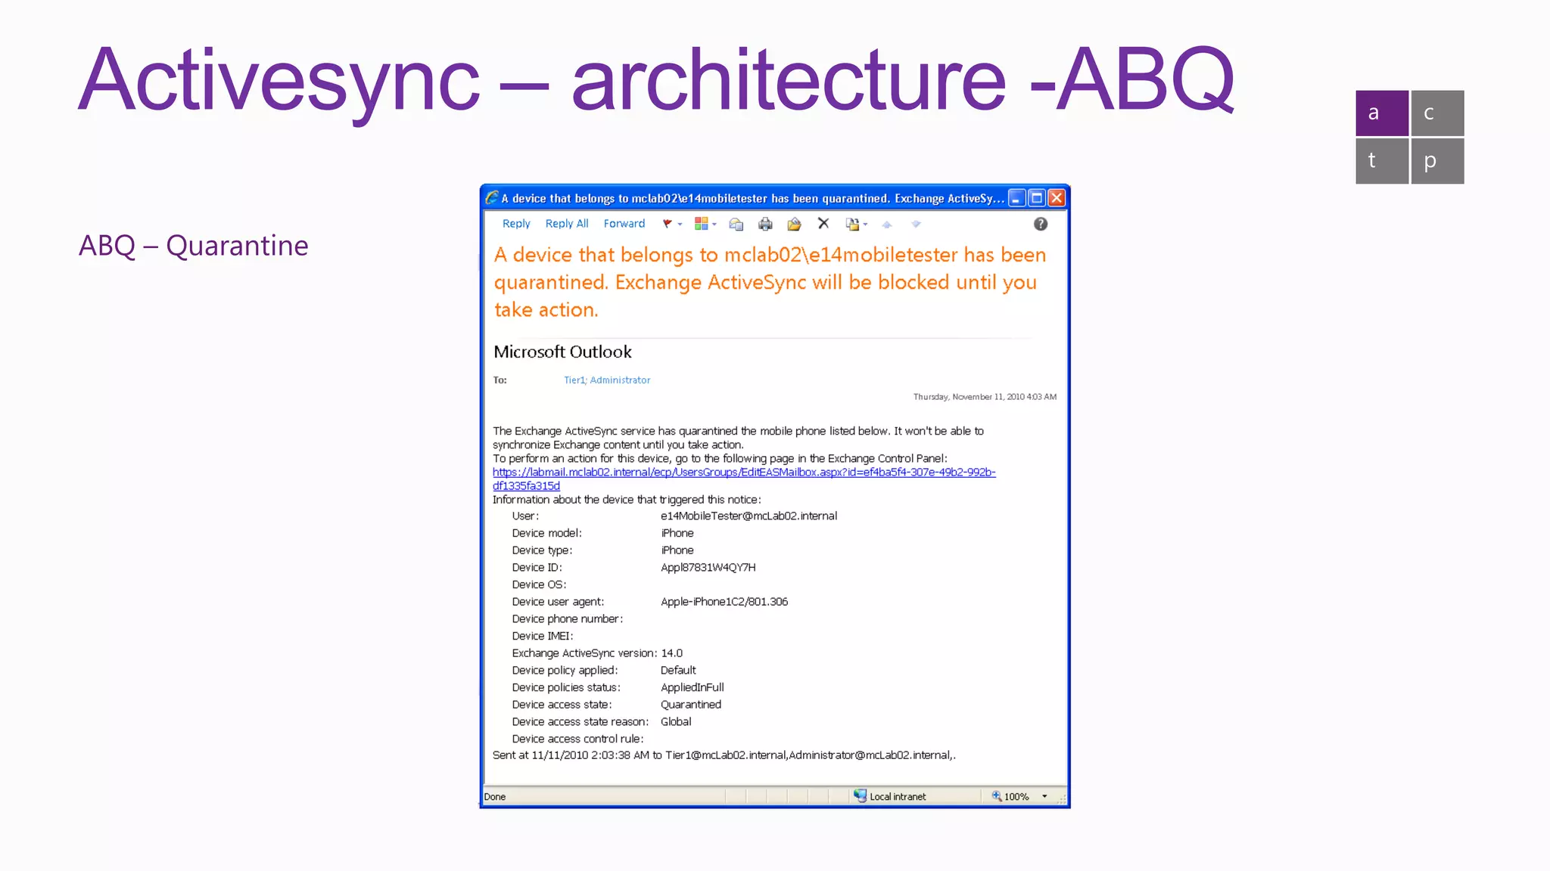Screen dimensions: 1550x871
Task: Close the quarantine message window
Action: 1057,198
